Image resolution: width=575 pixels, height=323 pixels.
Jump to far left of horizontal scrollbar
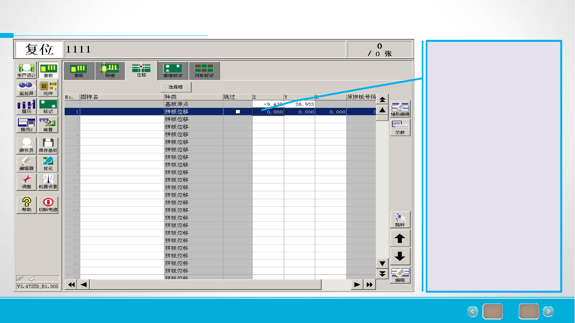(71, 284)
